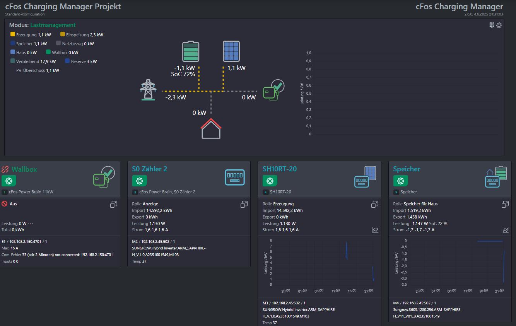Viewport: 516px width, 326px height.
Task: Click the M2 / 192.168.2.45:502 address line
Action: pos(153,242)
